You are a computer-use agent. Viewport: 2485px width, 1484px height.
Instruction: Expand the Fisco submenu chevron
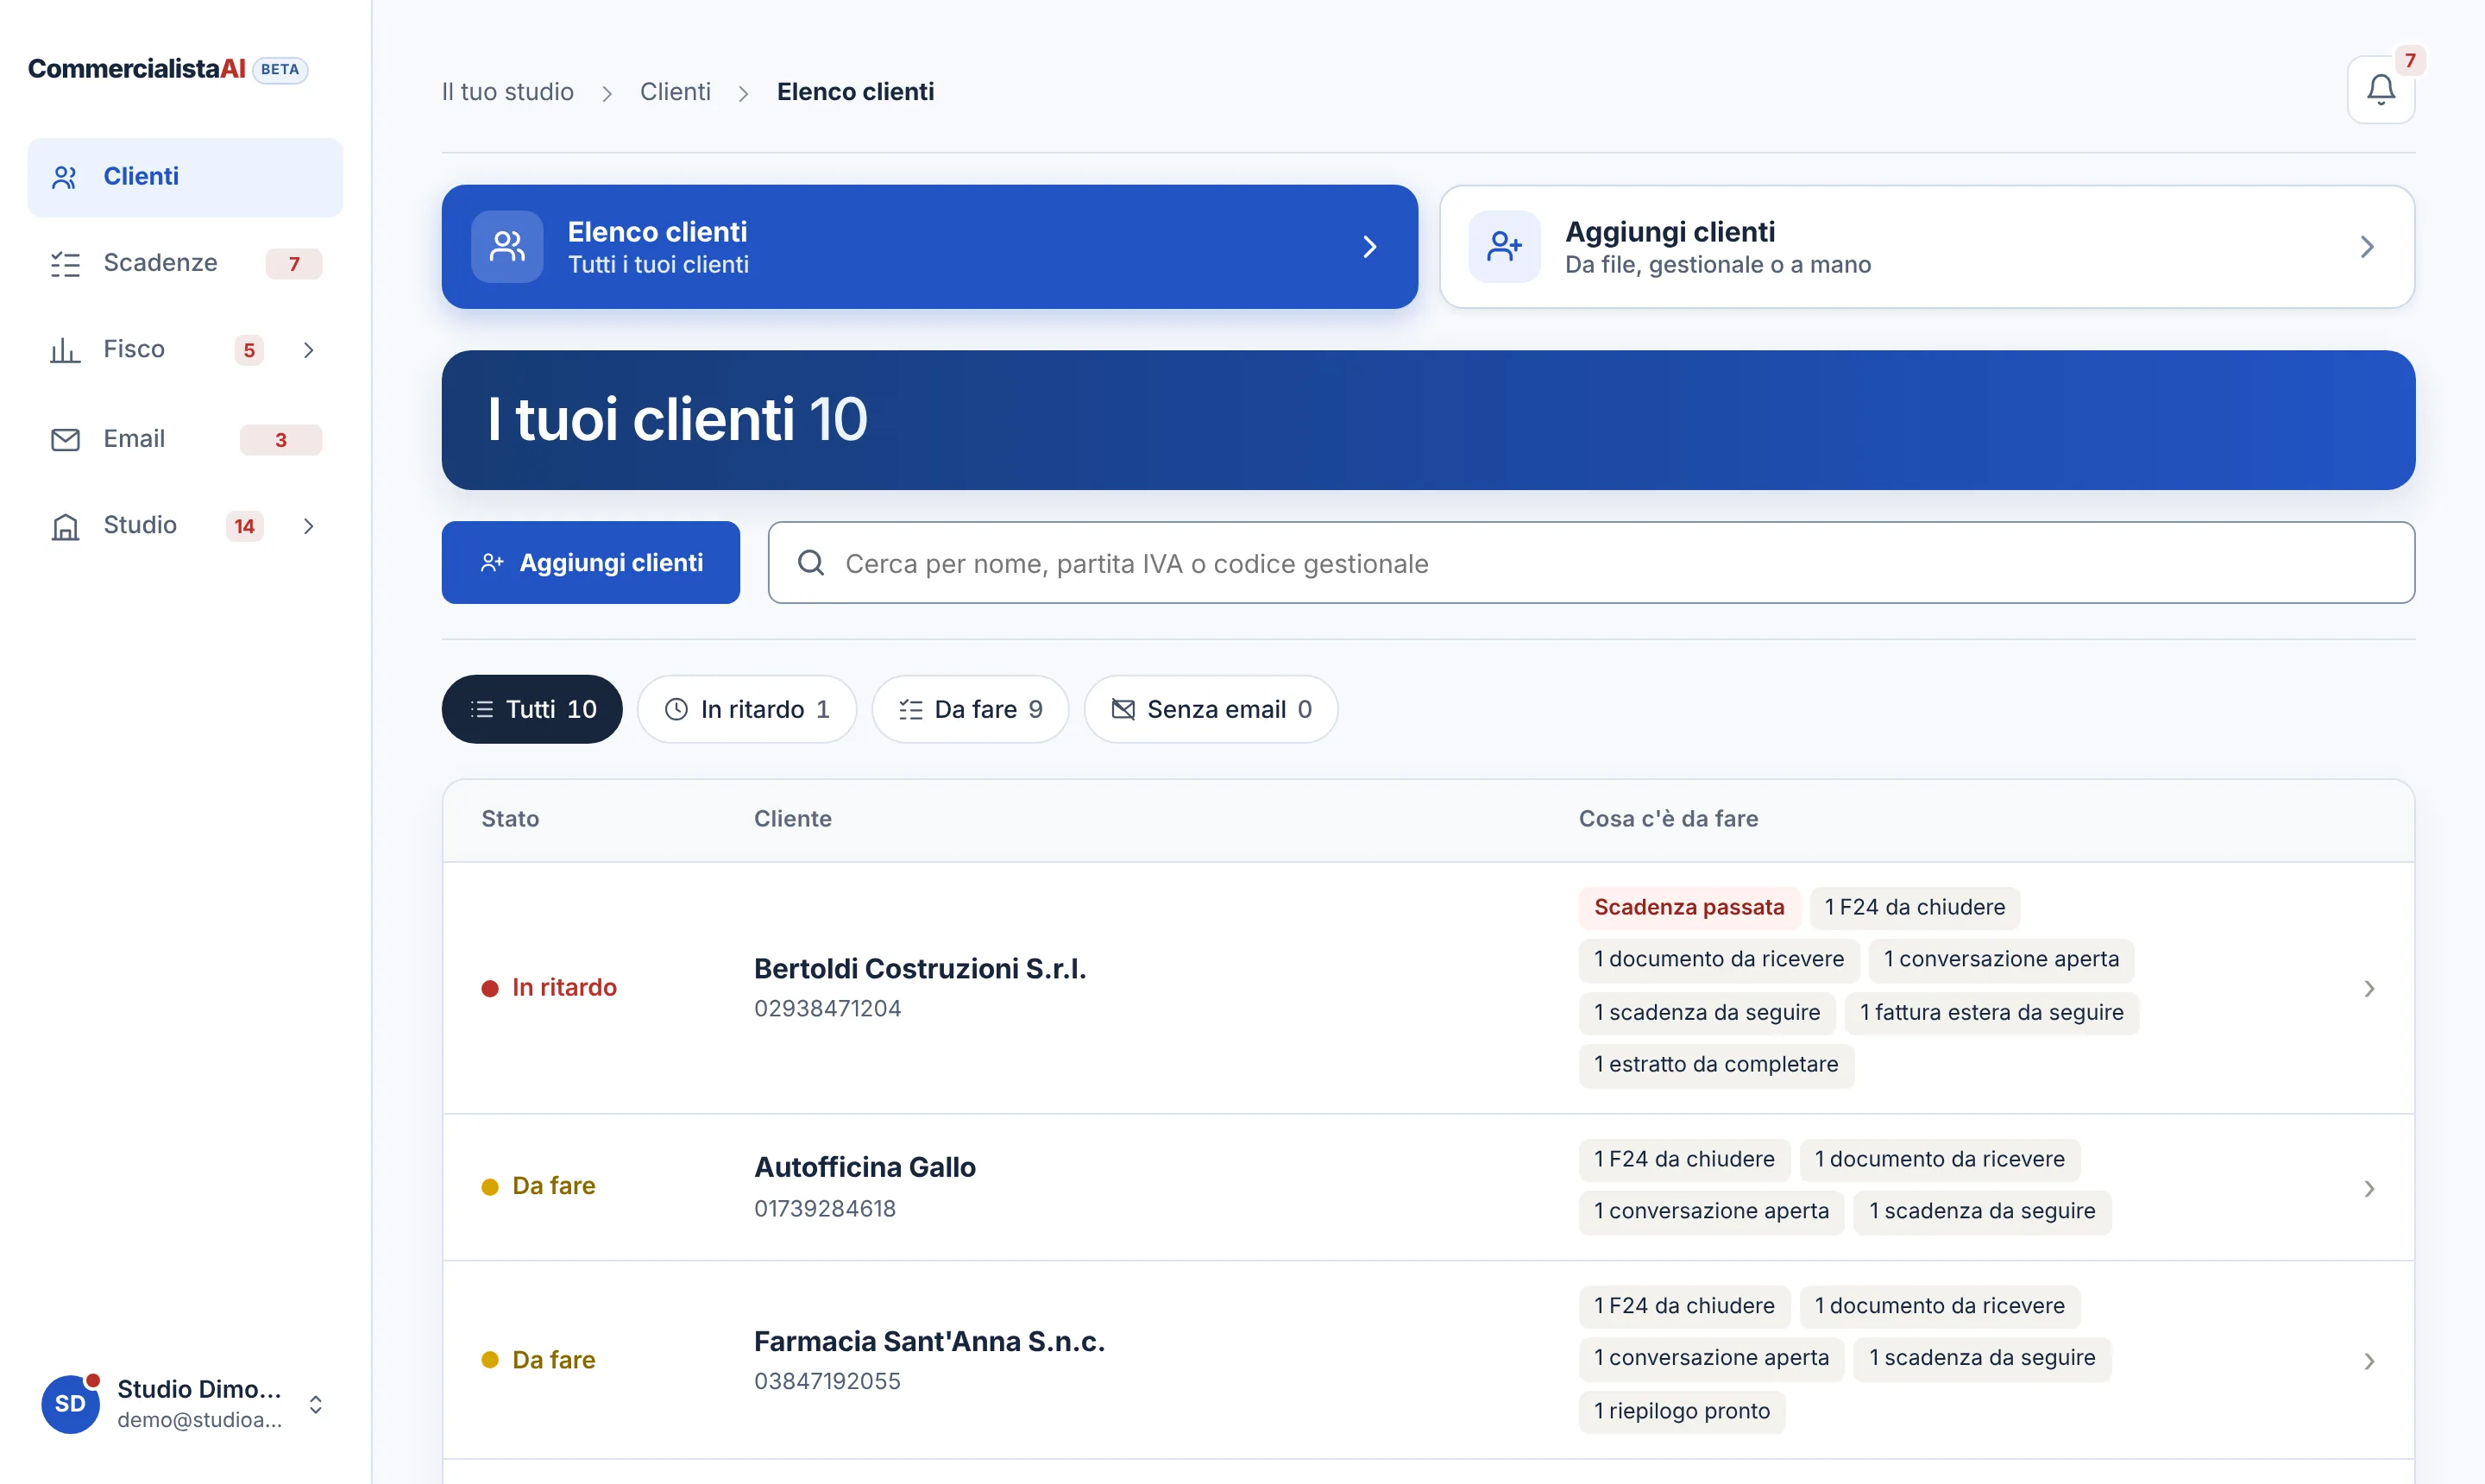(x=309, y=350)
